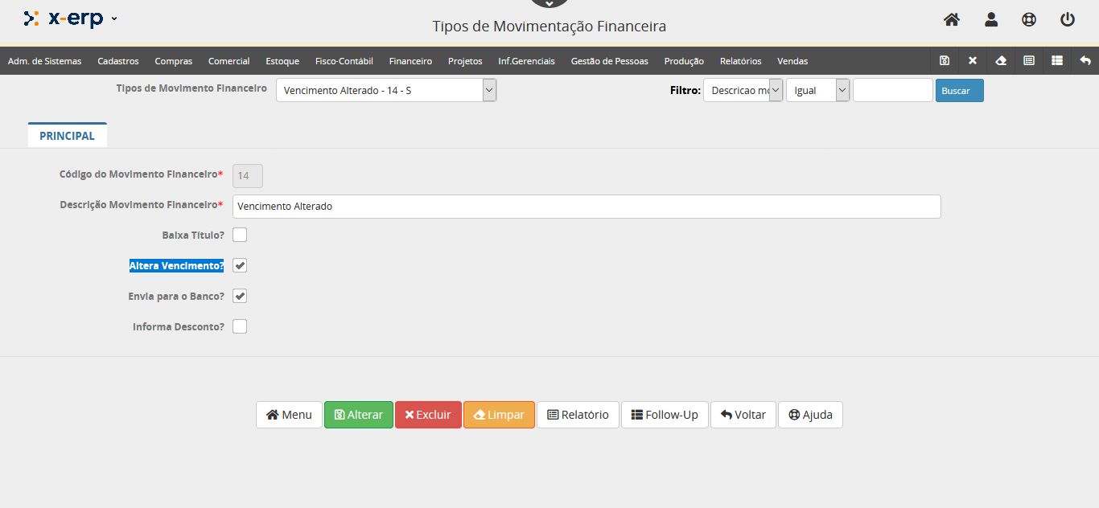Select the PRINCIPAL tab

(68, 136)
